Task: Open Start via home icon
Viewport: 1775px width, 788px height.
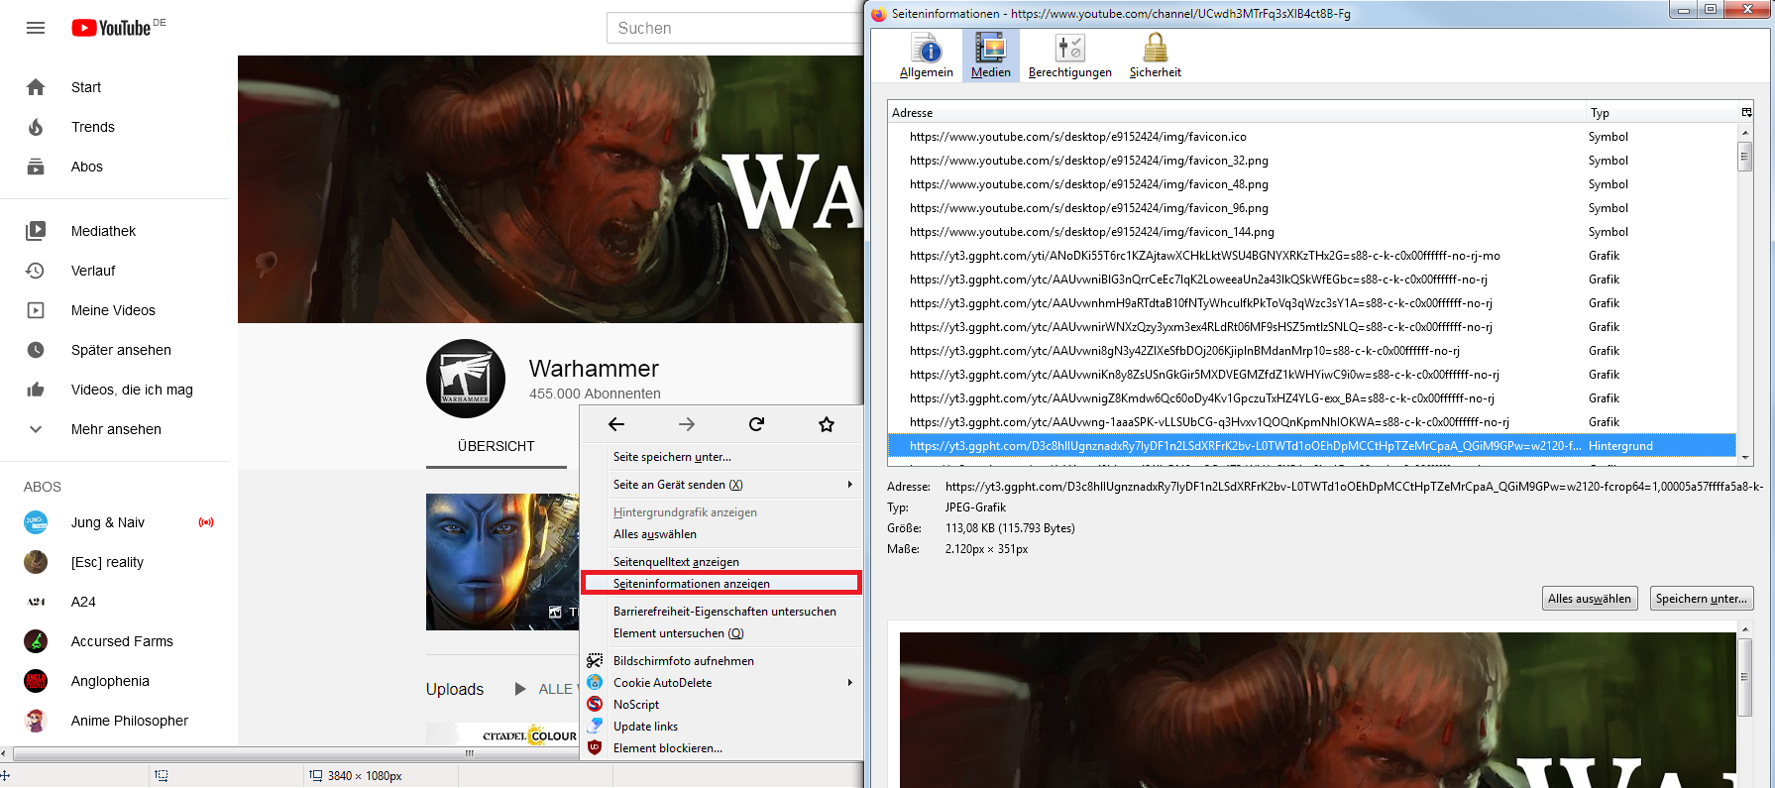Action: click(36, 87)
